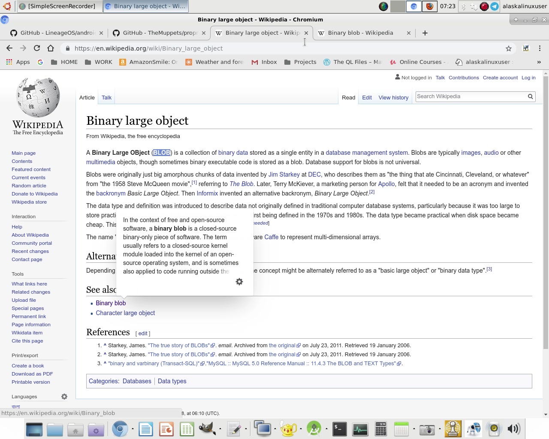
Task: Open the screenshot camera app in dock
Action: (427, 429)
